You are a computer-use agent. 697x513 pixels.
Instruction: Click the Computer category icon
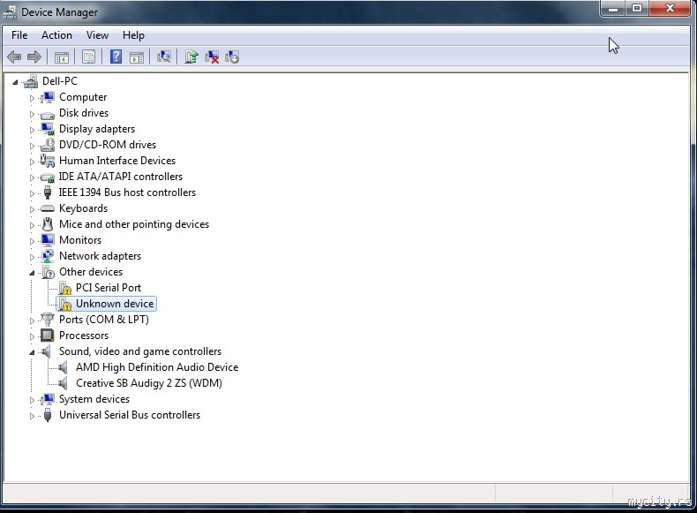(x=47, y=97)
